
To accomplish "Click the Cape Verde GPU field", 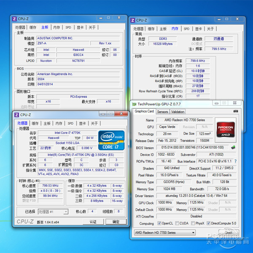I will tap(167, 127).
